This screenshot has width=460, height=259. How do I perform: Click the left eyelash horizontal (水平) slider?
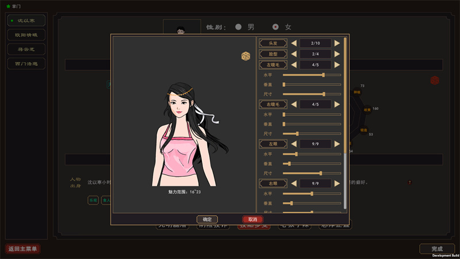[x=312, y=75]
